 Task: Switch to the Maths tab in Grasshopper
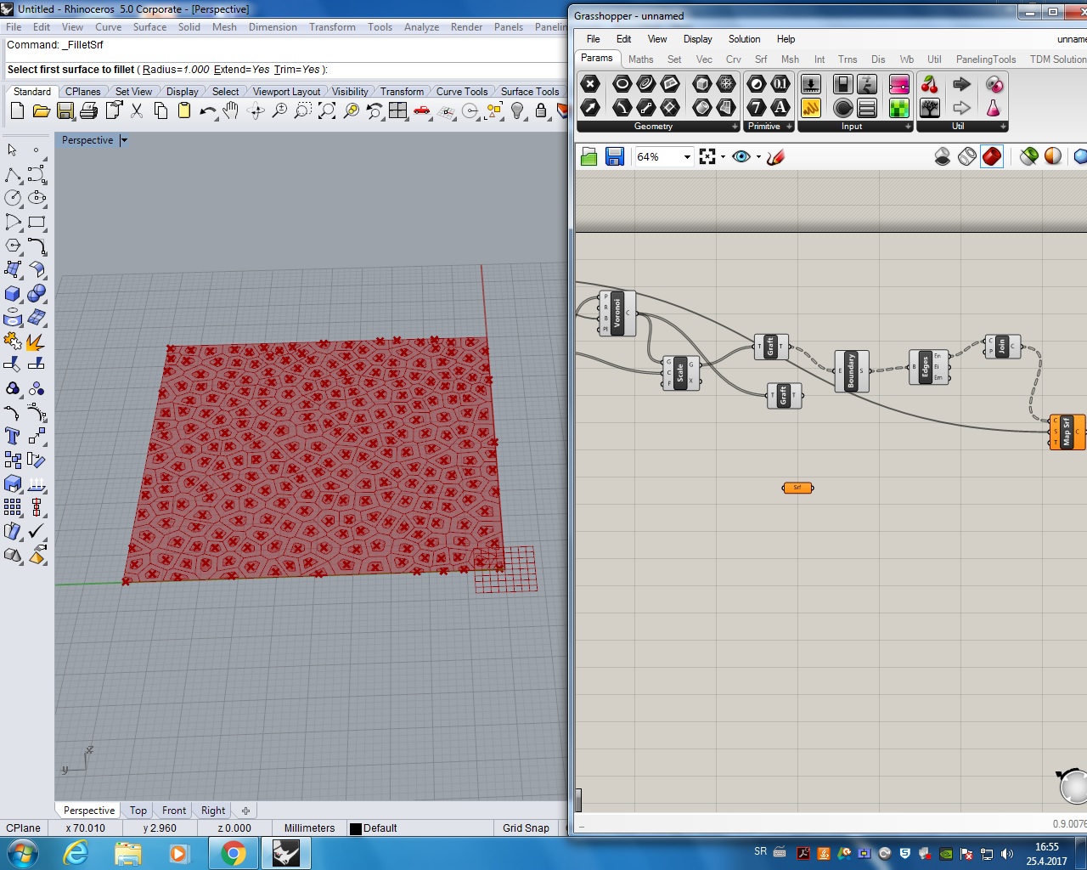(x=641, y=59)
